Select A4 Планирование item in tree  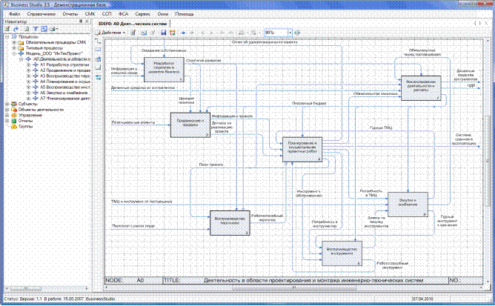click(x=64, y=81)
